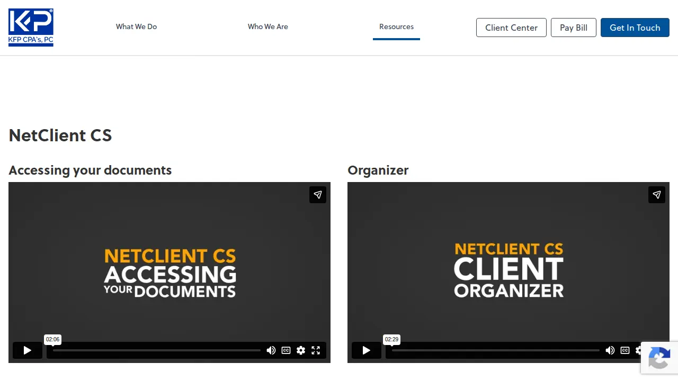The width and height of the screenshot is (678, 381).
Task: Click the KFP CPA's, PC logo
Action: click(31, 28)
